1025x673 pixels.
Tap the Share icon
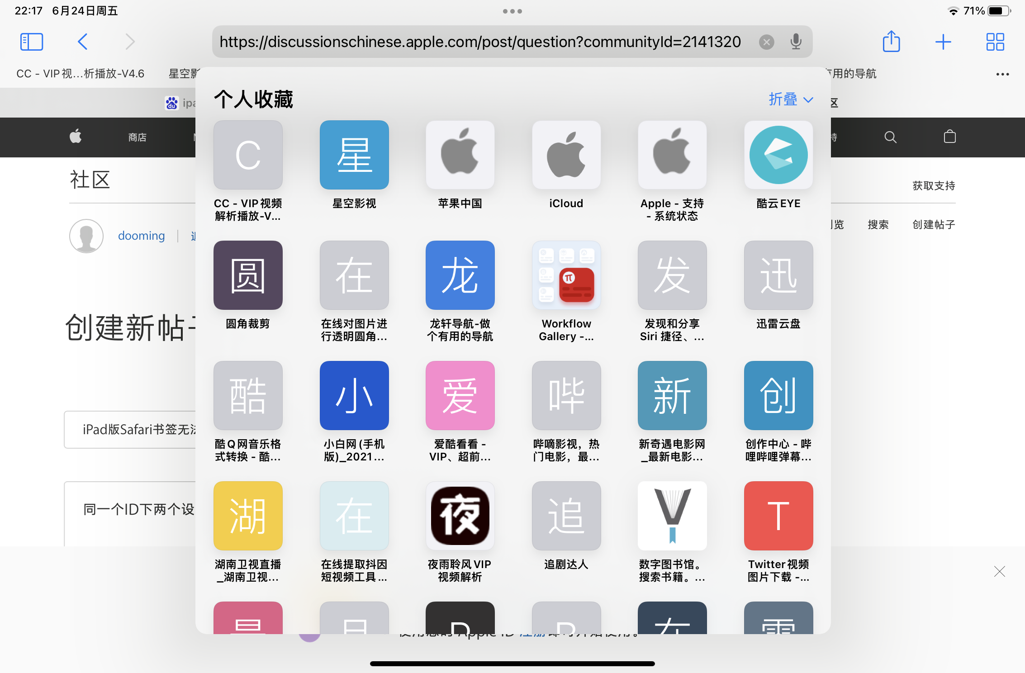[891, 42]
